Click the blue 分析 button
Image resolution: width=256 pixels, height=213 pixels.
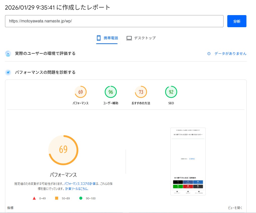click(237, 21)
